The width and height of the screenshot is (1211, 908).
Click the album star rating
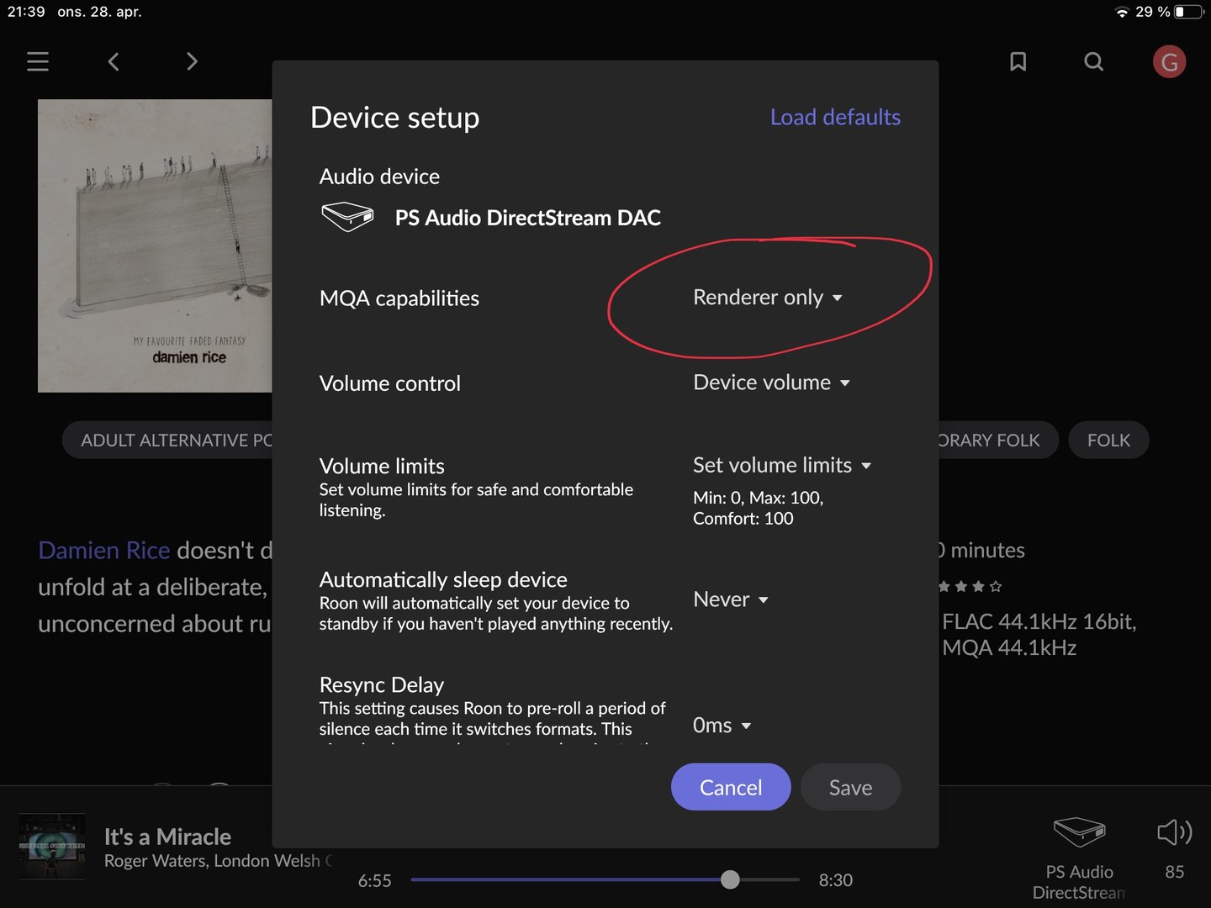970,586
